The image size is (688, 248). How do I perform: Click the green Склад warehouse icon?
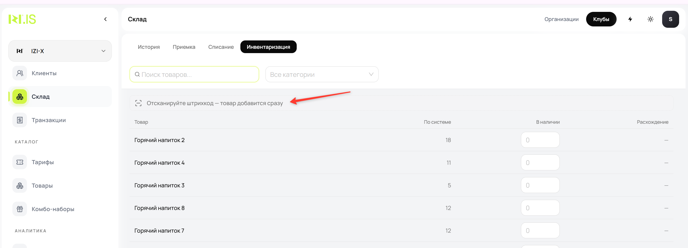click(20, 97)
